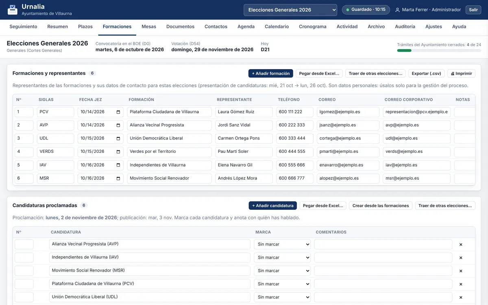Open the calendar picker in the VERDS row

[x=118, y=152]
